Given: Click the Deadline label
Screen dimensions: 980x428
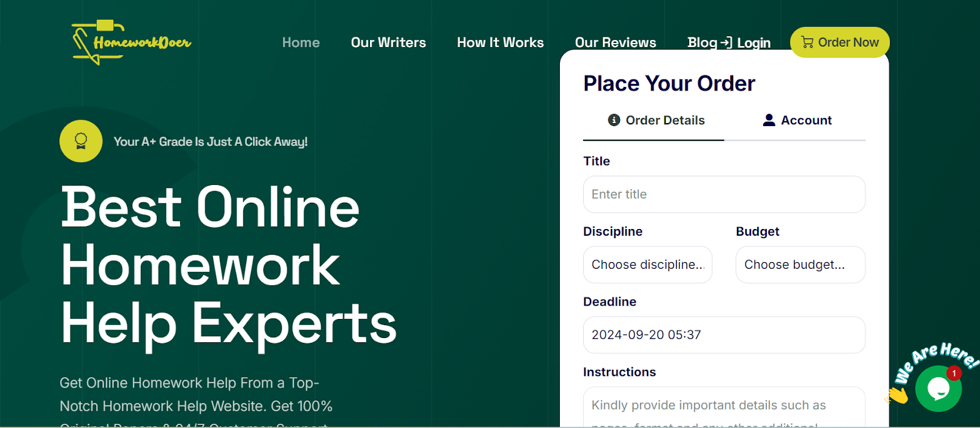Looking at the screenshot, I should tap(609, 302).
